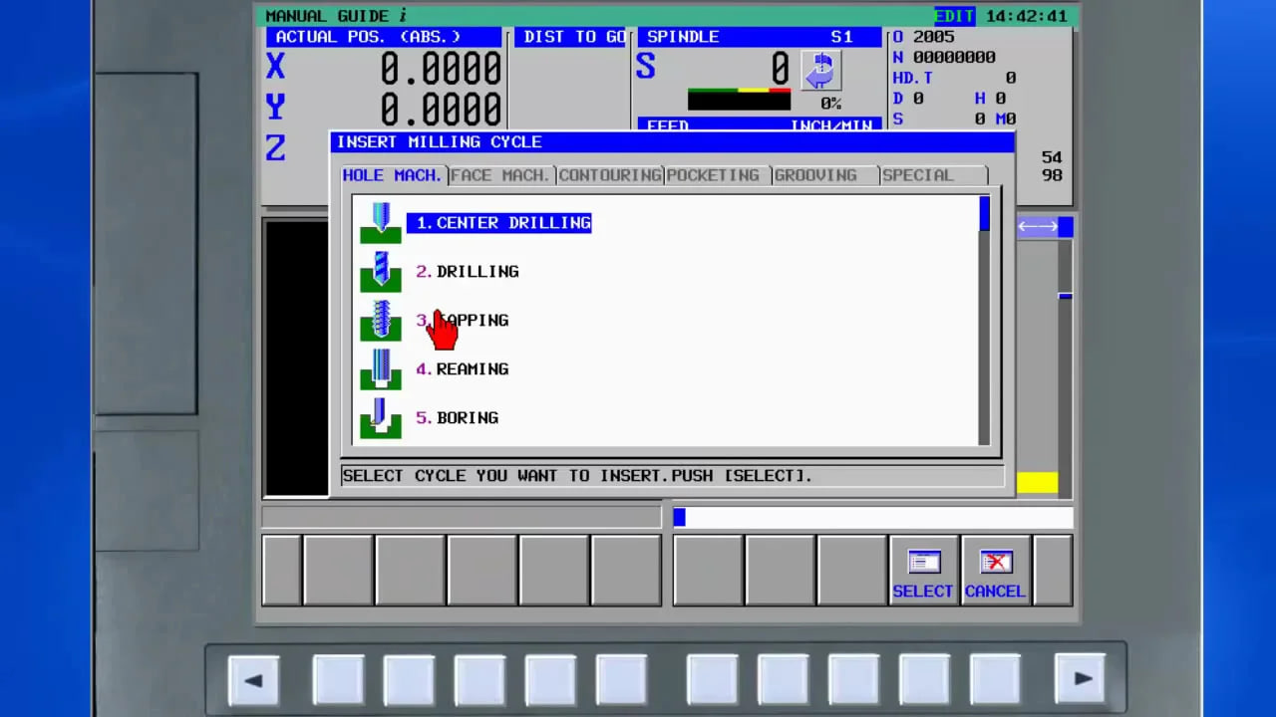Click the Drilling cycle tool icon
This screenshot has height=717, width=1276.
click(381, 272)
